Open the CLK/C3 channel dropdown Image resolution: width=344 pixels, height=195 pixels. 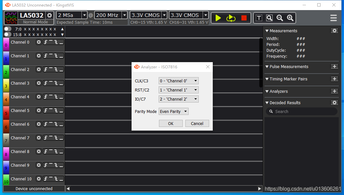[x=179, y=81]
